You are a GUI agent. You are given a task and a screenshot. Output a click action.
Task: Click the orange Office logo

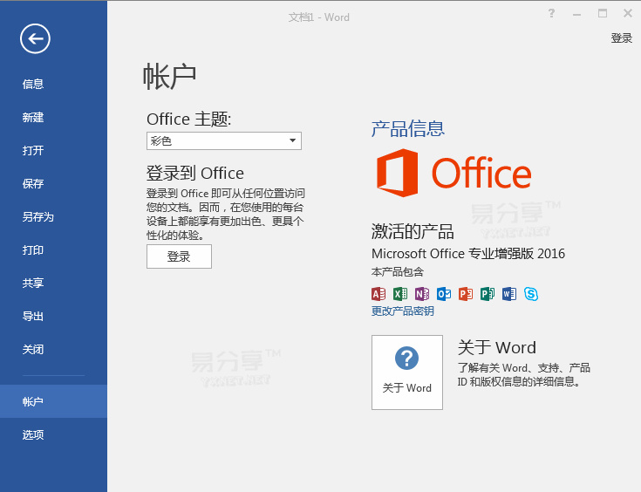tap(453, 173)
